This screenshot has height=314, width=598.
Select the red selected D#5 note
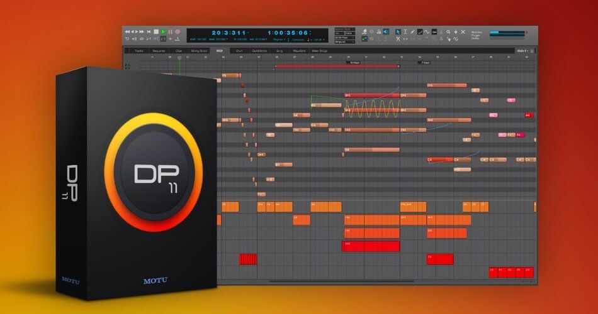372,95
